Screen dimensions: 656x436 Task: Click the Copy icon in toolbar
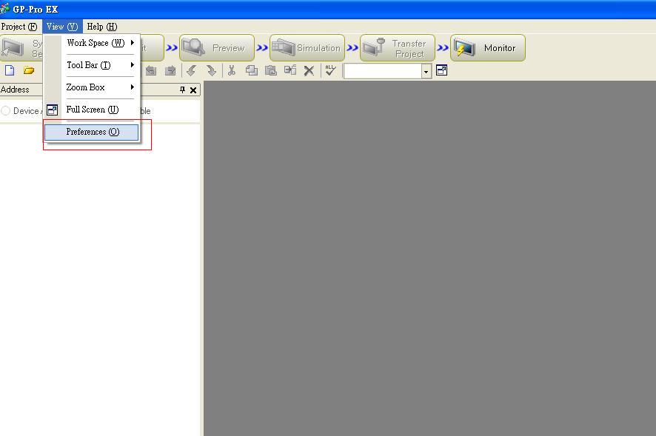click(252, 71)
